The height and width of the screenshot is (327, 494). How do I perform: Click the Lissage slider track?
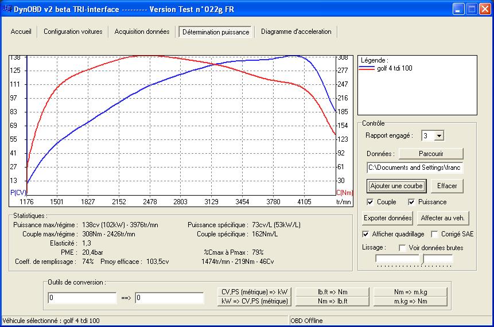click(x=414, y=259)
